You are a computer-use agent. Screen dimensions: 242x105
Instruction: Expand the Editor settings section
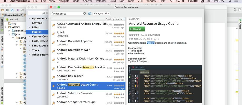(29, 28)
